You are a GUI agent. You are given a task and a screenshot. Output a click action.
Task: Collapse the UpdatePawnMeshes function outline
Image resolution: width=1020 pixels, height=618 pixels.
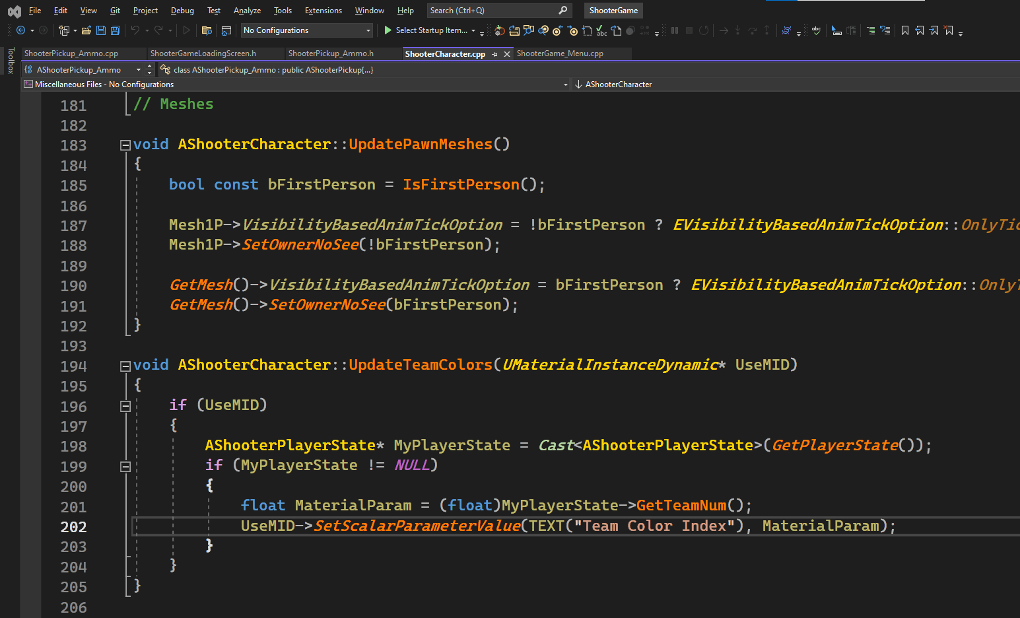tap(125, 145)
